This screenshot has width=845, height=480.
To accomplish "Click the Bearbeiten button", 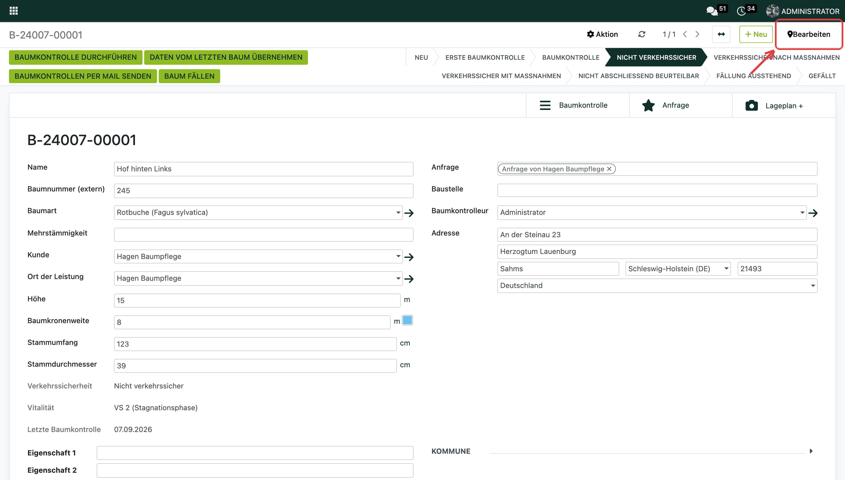I will pos(809,34).
